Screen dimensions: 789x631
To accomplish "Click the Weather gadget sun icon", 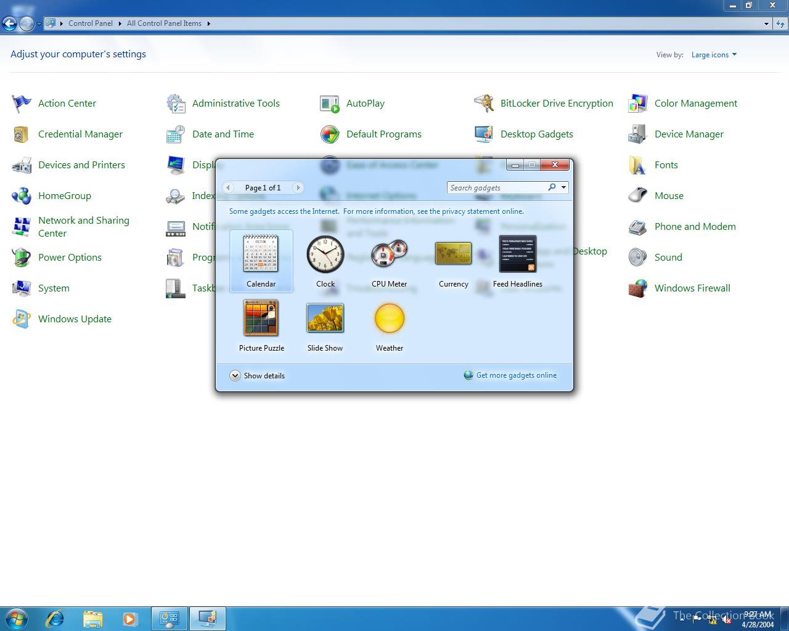I will point(389,319).
